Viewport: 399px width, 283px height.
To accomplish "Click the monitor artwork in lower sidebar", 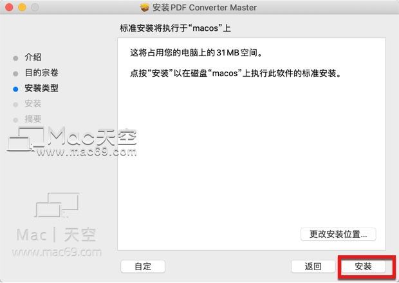I will point(57,205).
